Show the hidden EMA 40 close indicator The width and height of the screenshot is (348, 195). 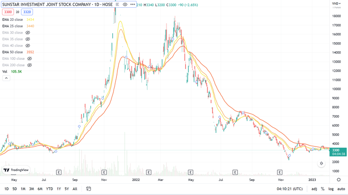coord(28,46)
